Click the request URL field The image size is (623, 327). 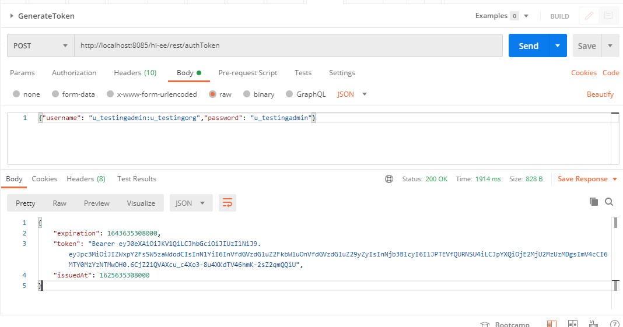tap(288, 45)
